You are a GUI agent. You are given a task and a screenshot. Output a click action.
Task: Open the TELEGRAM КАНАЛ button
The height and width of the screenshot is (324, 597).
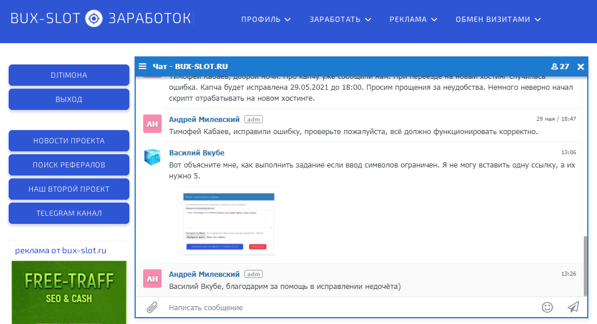69,213
